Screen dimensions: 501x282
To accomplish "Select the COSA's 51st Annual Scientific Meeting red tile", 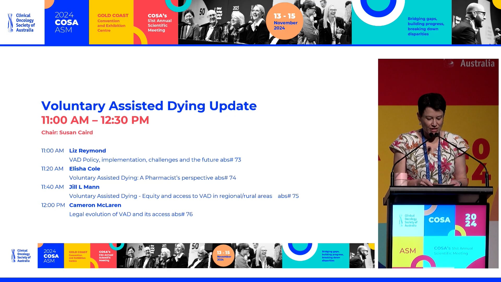I will pyautogui.click(x=159, y=22).
